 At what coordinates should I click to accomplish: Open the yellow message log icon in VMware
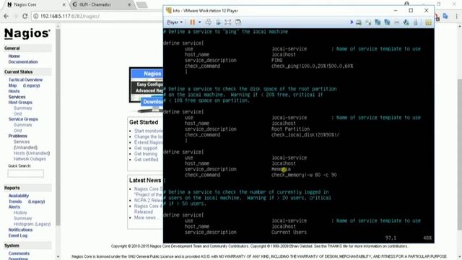click(x=428, y=22)
